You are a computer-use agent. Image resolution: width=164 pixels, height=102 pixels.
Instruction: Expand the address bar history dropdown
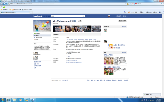126,4
